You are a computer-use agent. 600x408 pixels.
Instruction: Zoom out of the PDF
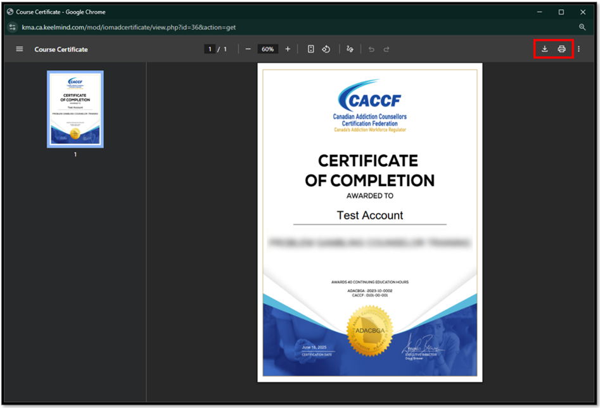click(x=248, y=49)
